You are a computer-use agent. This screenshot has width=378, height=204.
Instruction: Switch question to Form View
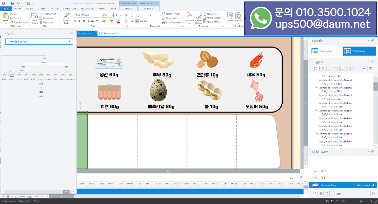pos(327,51)
